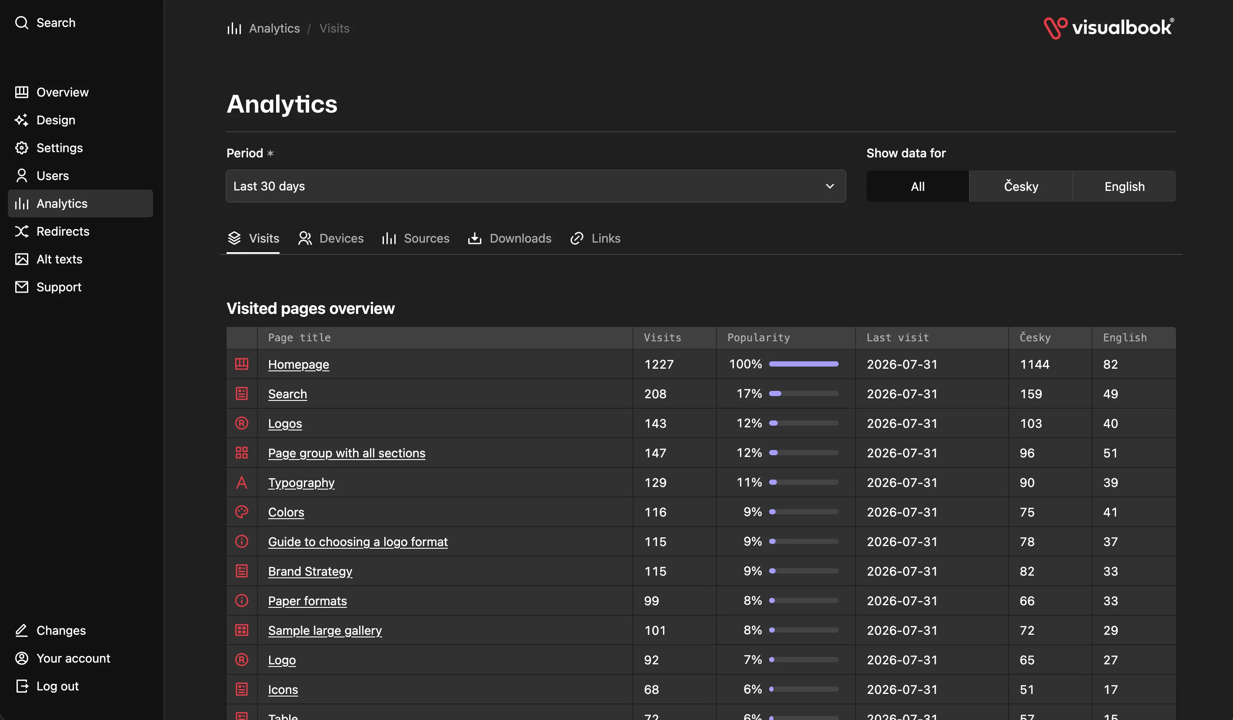Click the 1144 Česky value for Homepage
This screenshot has width=1233, height=720.
point(1034,364)
